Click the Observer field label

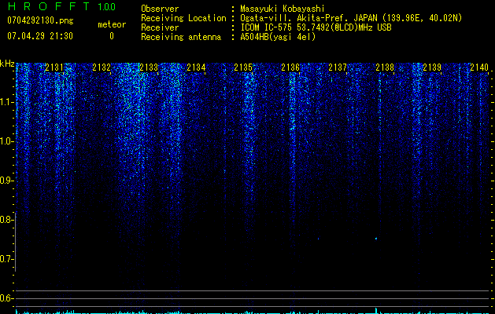[x=160, y=9]
